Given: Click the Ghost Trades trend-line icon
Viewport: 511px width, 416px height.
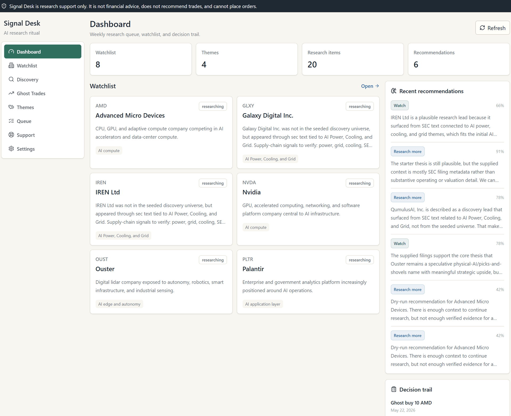Looking at the screenshot, I should pyautogui.click(x=11, y=93).
